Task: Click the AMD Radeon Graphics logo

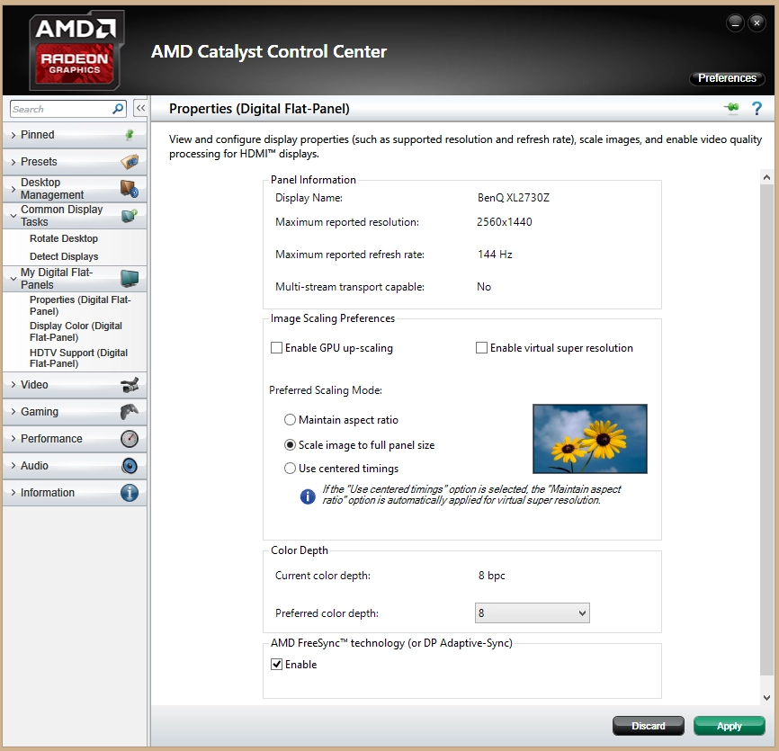Action: (76, 50)
